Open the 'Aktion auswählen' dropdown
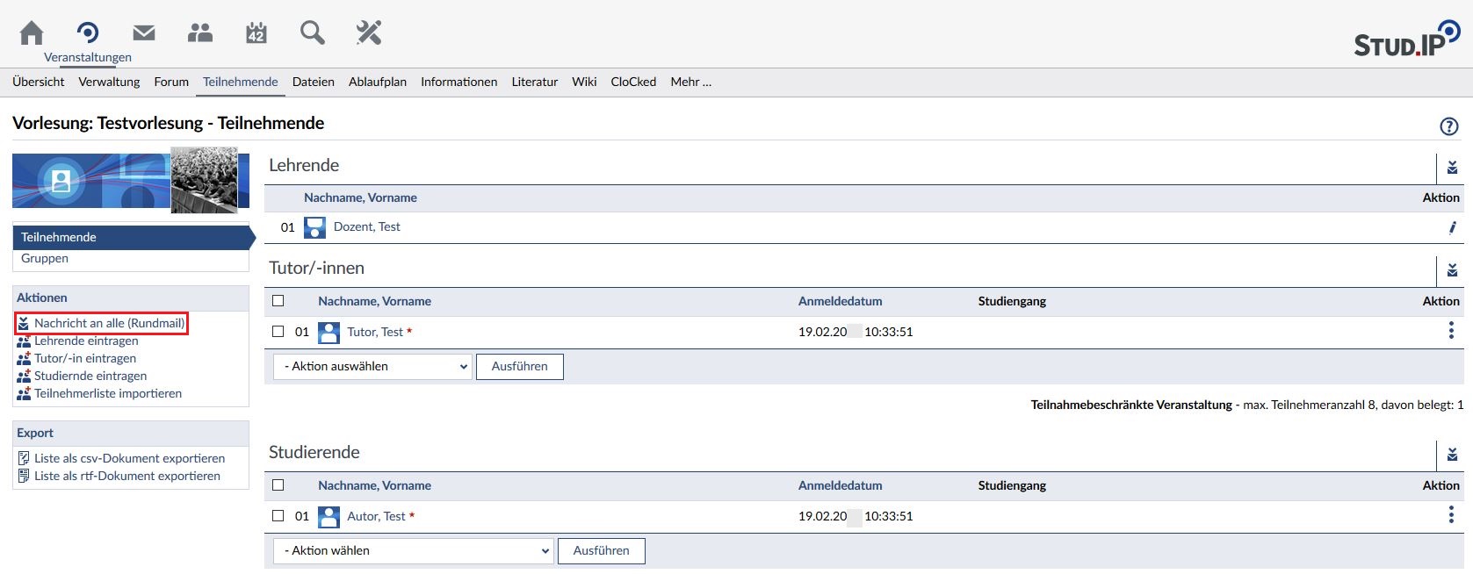1473x574 pixels. [x=372, y=367]
